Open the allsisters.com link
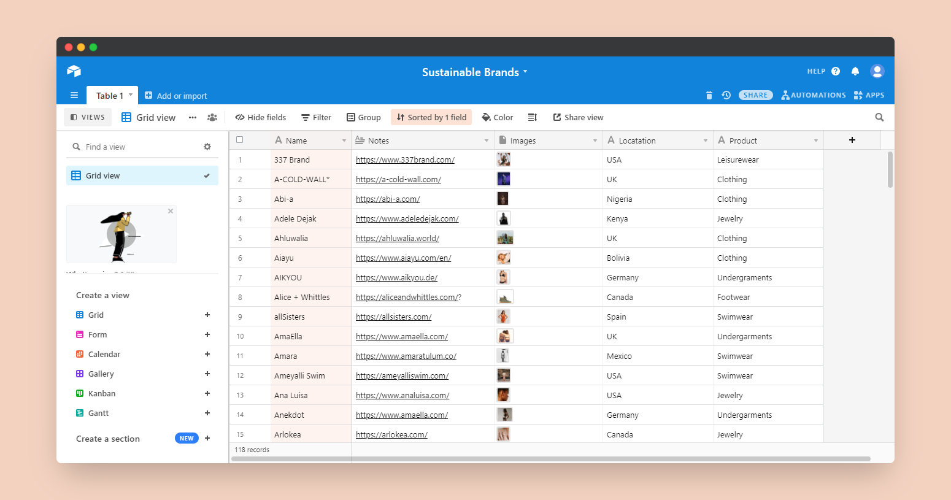Image resolution: width=951 pixels, height=500 pixels. click(393, 317)
